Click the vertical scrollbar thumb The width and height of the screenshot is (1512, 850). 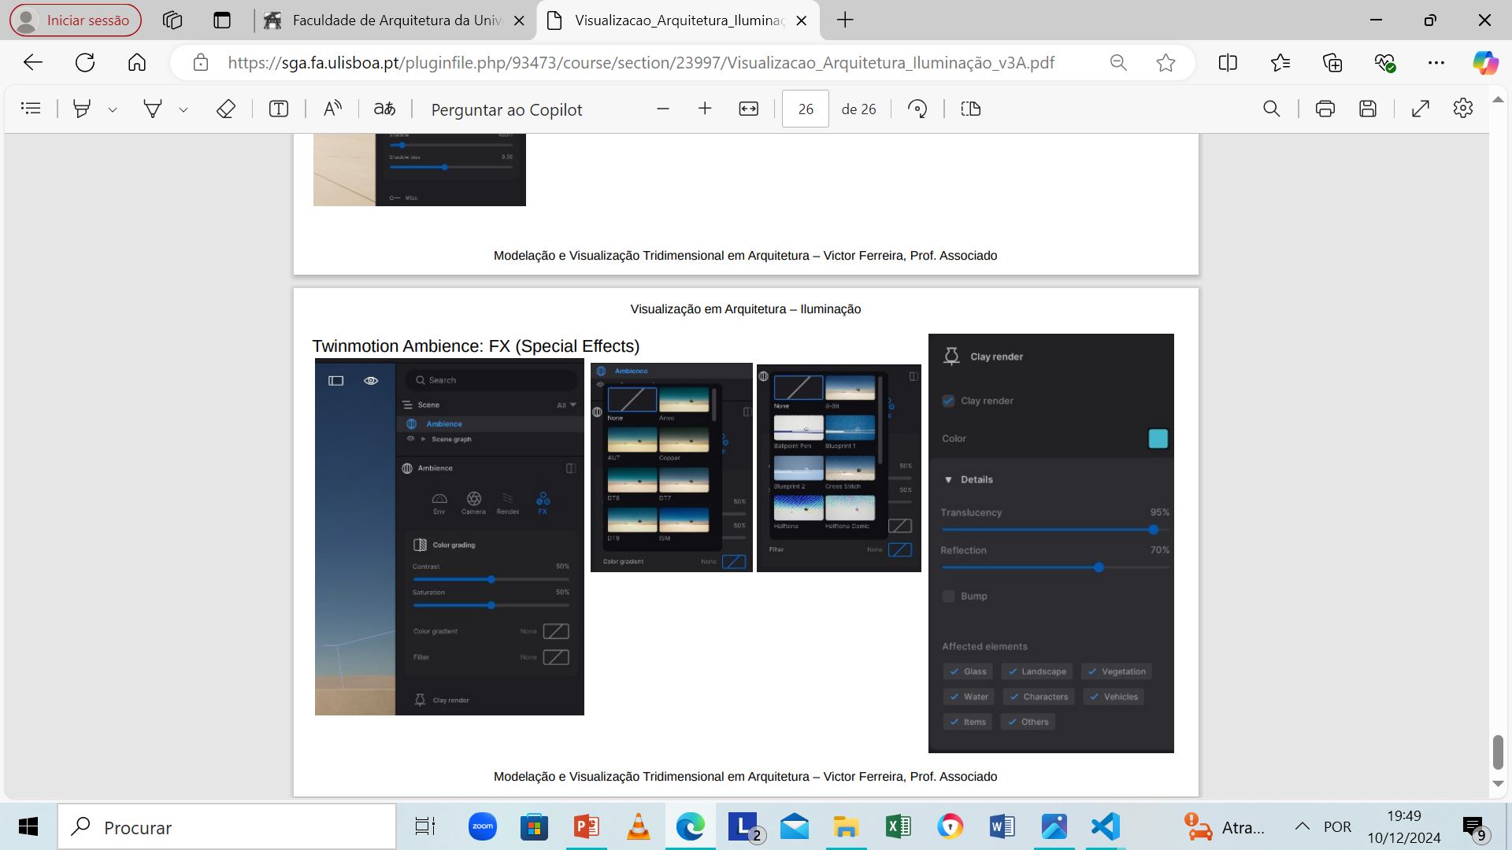click(1498, 752)
